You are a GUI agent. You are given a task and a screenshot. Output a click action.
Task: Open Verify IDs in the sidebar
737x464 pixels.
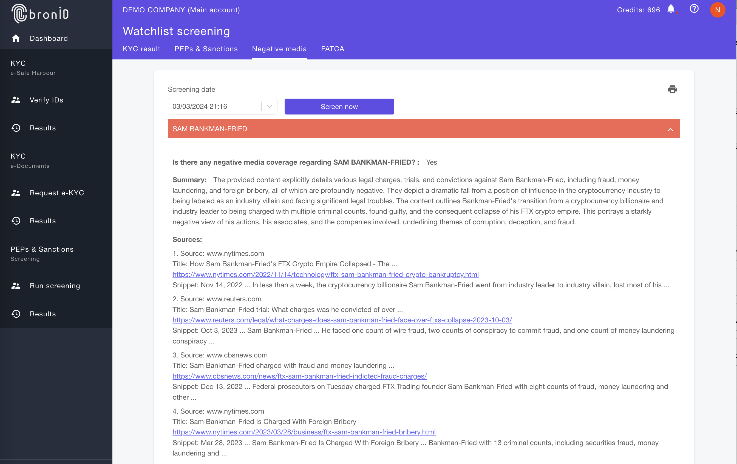point(46,100)
